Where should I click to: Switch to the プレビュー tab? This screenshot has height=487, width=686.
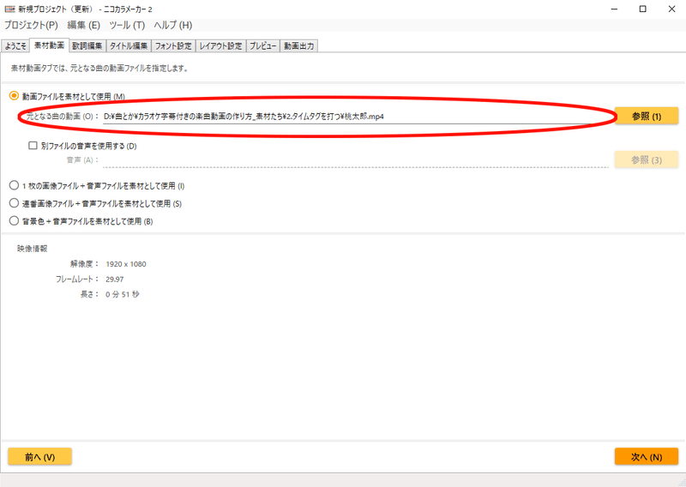(262, 46)
